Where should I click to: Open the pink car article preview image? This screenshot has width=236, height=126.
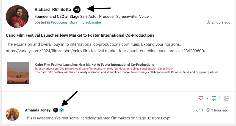point(18,73)
